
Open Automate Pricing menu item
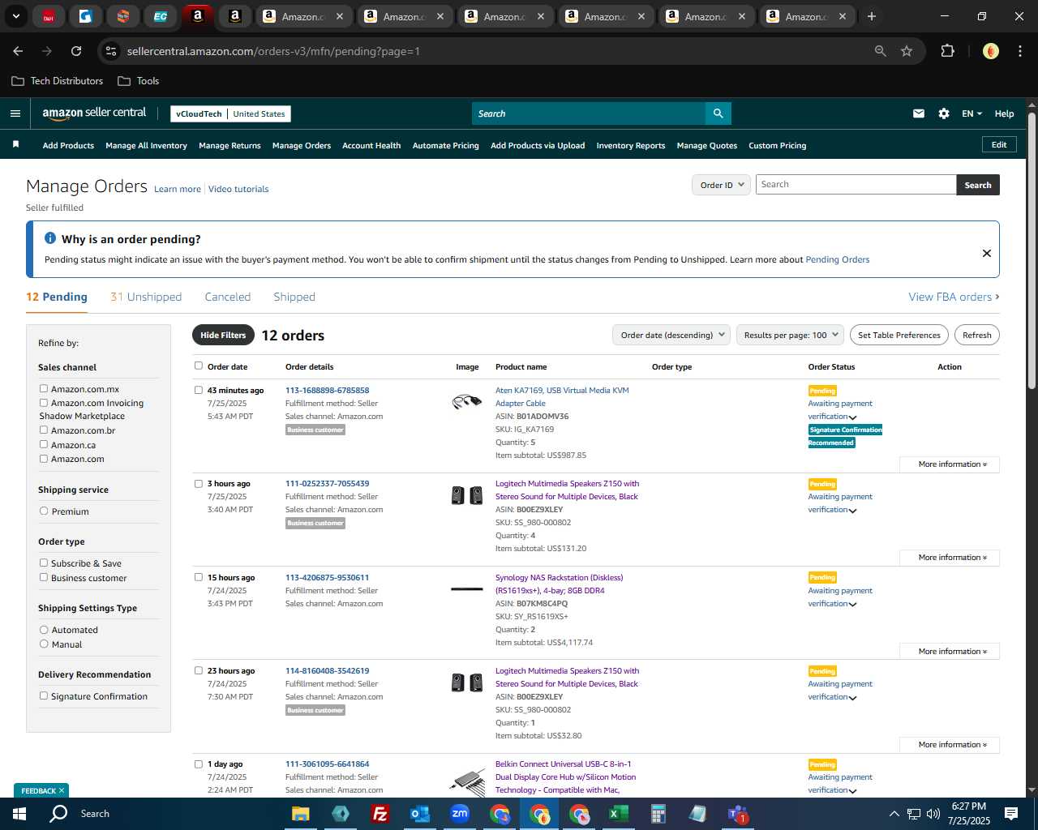click(x=445, y=146)
